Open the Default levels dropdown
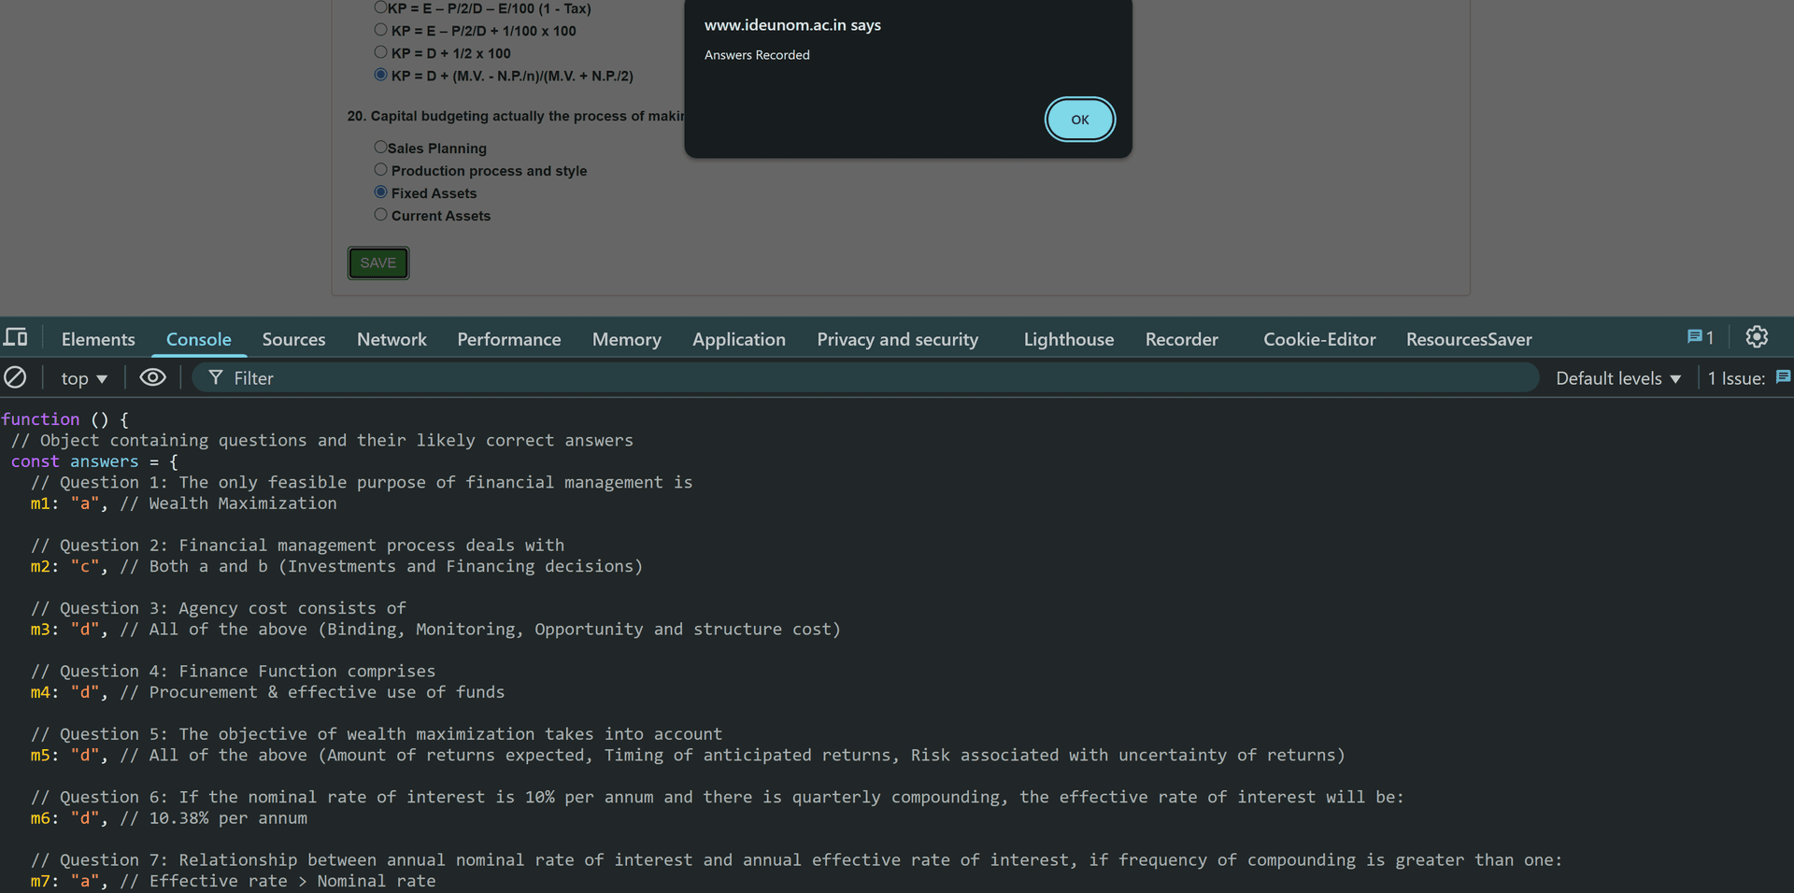 coord(1617,377)
